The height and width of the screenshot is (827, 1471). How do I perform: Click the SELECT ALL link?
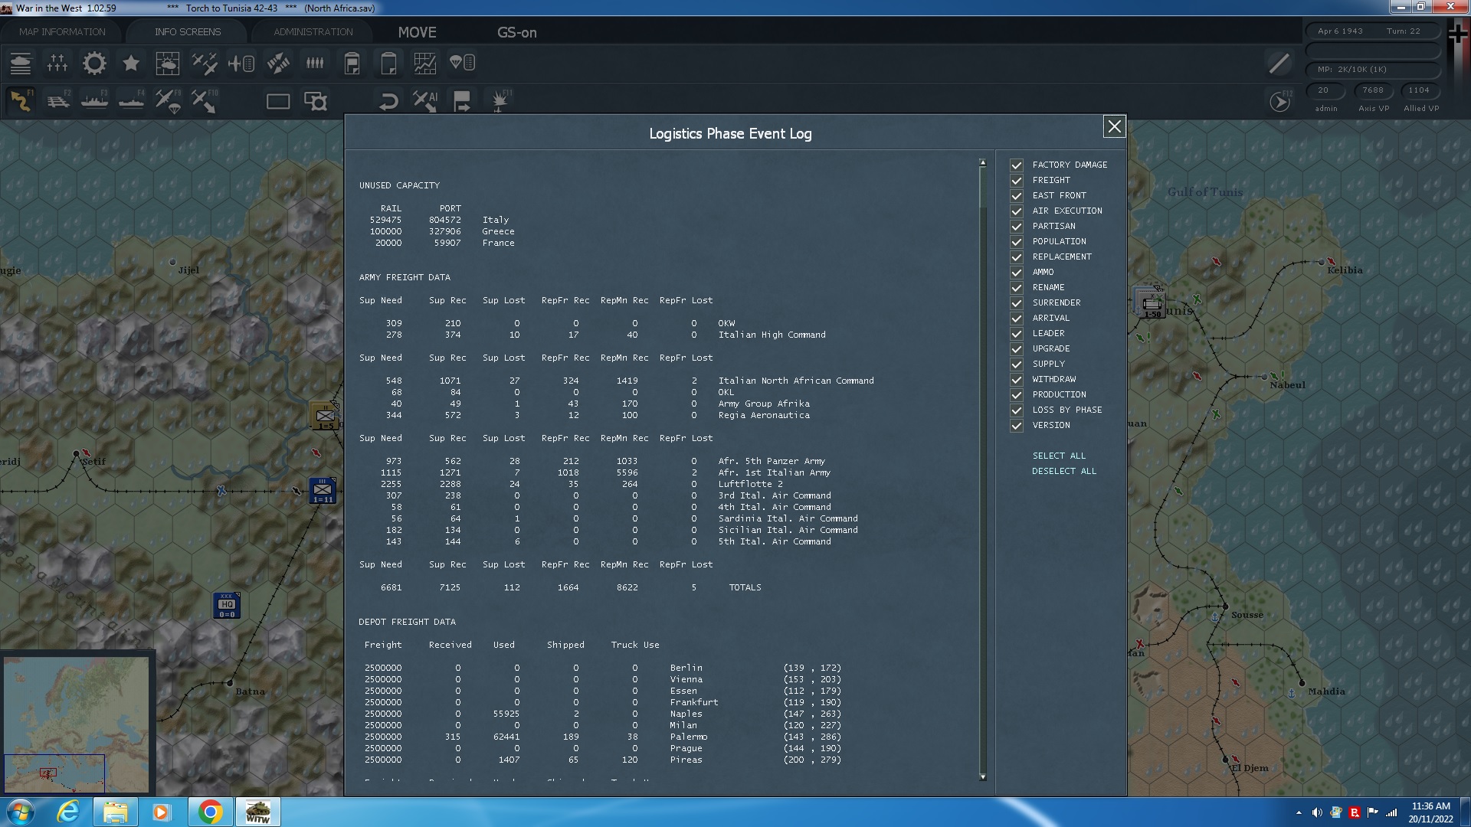point(1059,456)
